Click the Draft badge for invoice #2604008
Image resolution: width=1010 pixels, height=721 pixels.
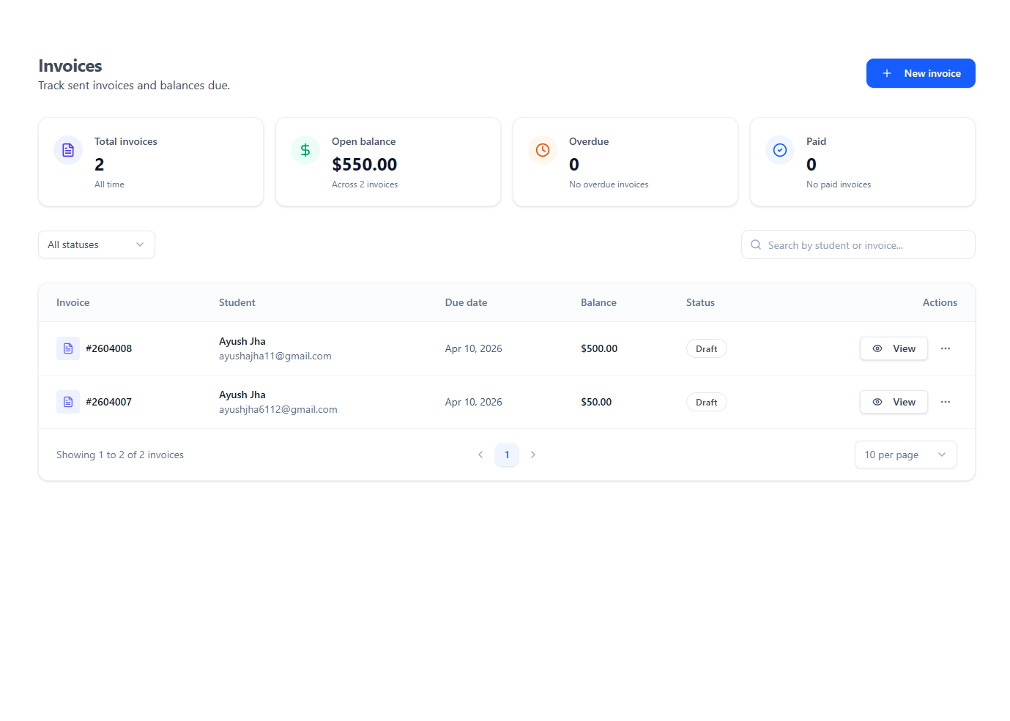(707, 348)
